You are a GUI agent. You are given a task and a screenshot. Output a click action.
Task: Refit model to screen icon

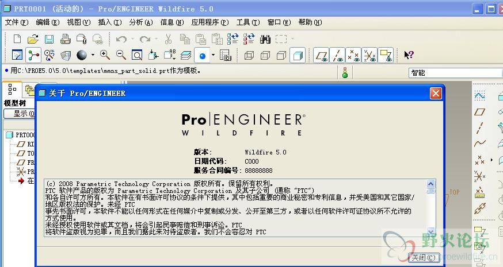(137, 55)
